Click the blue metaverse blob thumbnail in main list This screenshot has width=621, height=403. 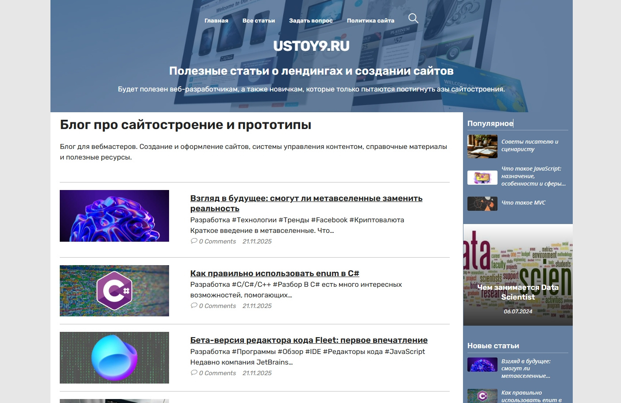[114, 216]
